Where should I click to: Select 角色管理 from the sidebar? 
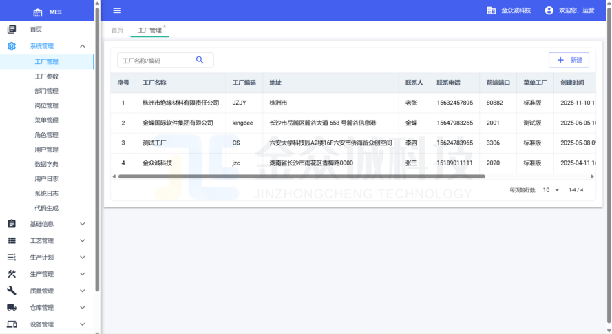coord(46,135)
